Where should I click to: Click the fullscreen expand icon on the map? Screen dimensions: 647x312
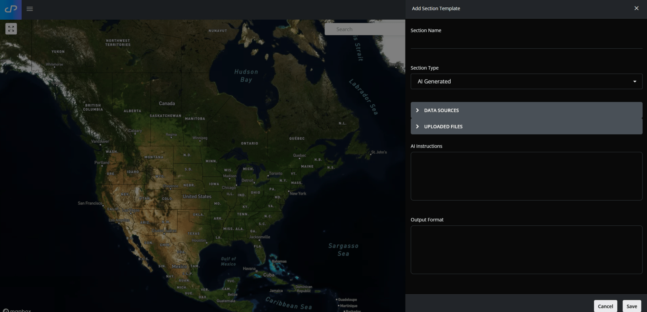(11, 29)
